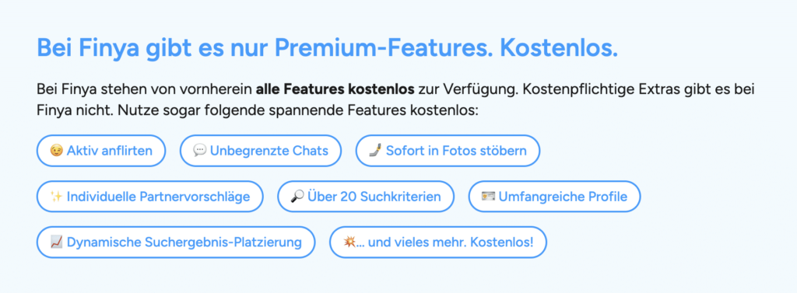
Task: Click the selfie arm emoji icon
Action: click(375, 151)
